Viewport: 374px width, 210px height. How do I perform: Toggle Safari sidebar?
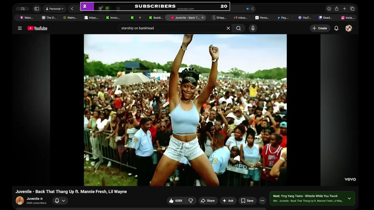point(37,9)
